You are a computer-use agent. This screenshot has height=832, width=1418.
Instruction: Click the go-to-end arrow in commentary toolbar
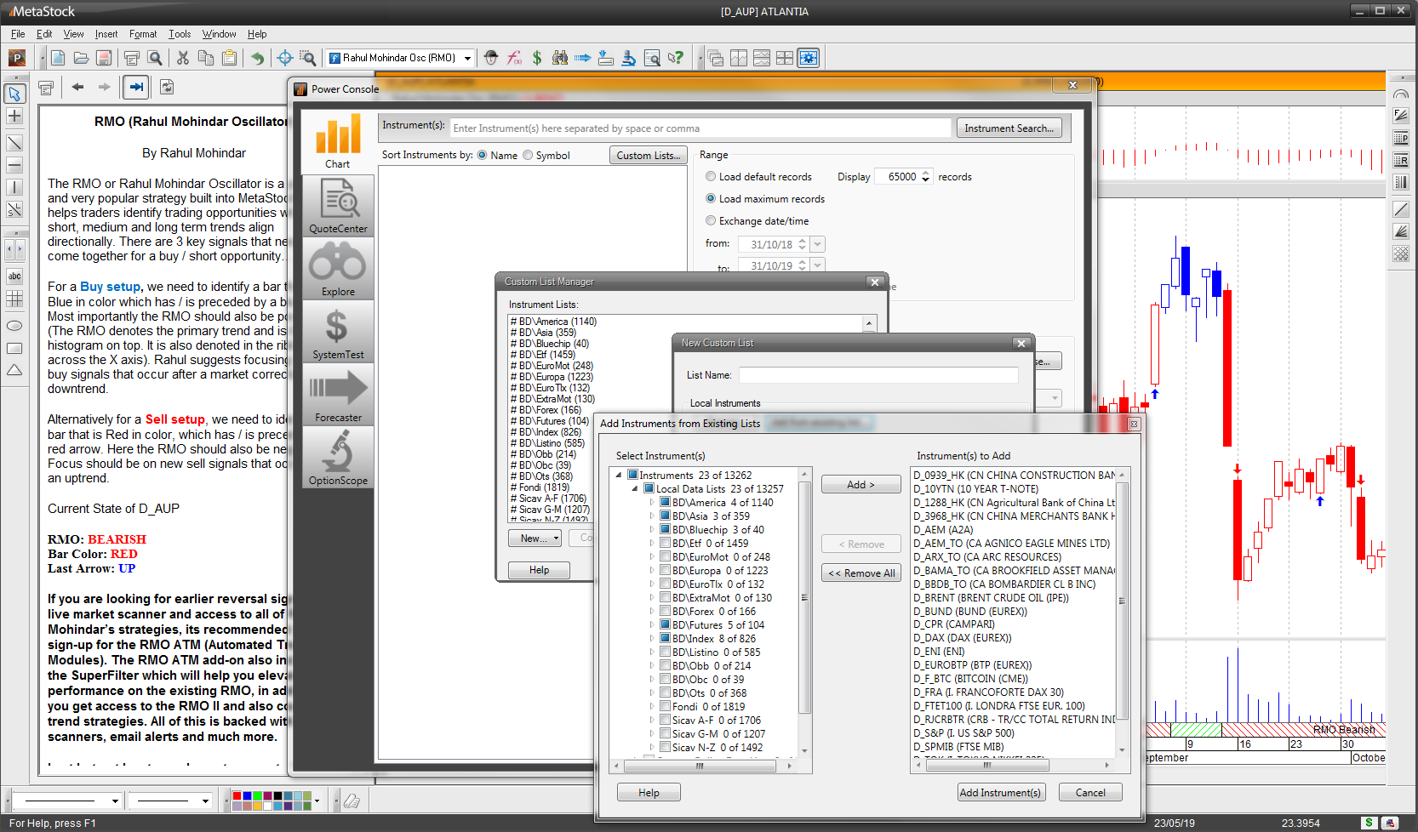click(x=136, y=87)
